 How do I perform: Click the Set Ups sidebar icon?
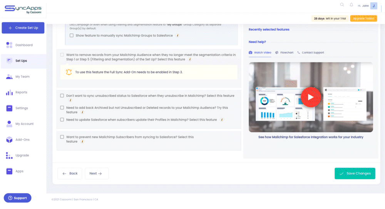click(x=9, y=61)
